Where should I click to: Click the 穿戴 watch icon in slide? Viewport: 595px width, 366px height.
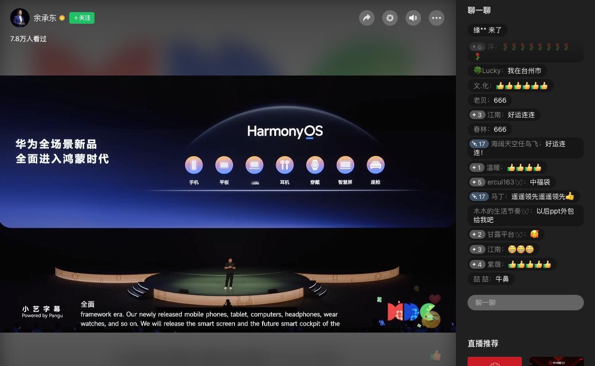(x=315, y=165)
